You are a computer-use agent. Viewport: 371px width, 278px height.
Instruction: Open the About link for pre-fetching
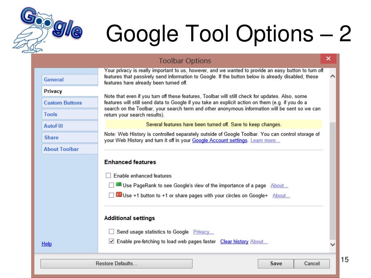tap(259, 241)
